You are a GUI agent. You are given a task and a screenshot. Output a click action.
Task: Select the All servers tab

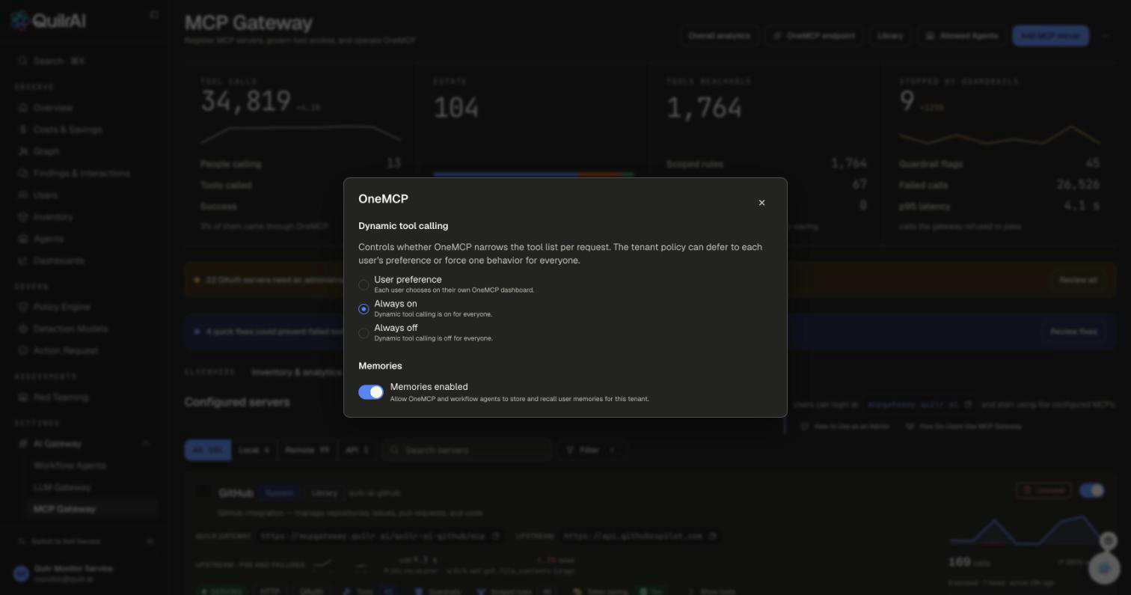click(207, 450)
